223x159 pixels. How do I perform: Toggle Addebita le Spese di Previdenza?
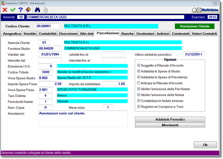(x=139, y=77)
